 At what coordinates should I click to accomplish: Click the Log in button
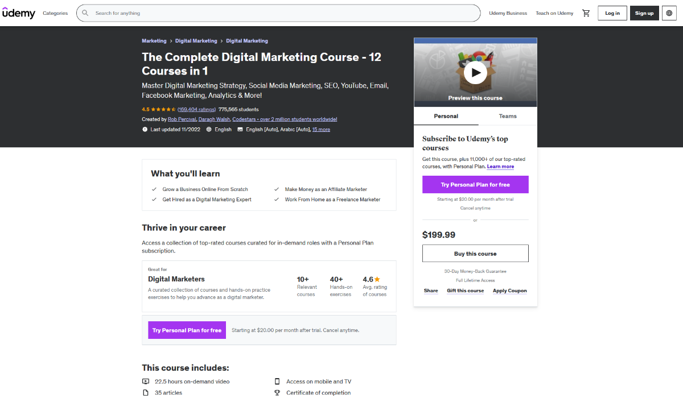coord(612,13)
